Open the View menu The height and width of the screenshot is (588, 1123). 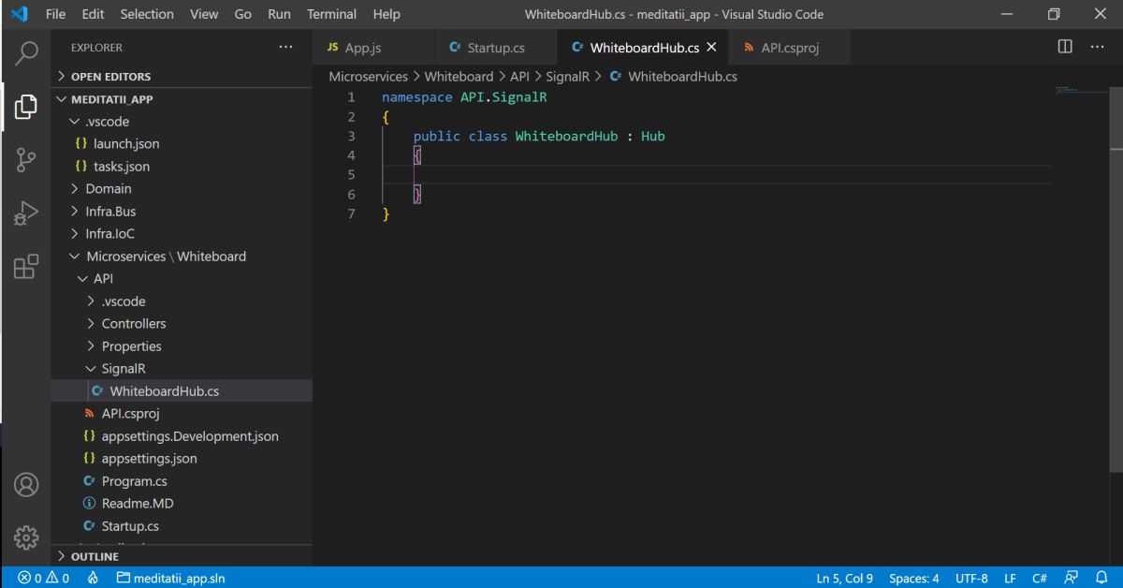204,14
